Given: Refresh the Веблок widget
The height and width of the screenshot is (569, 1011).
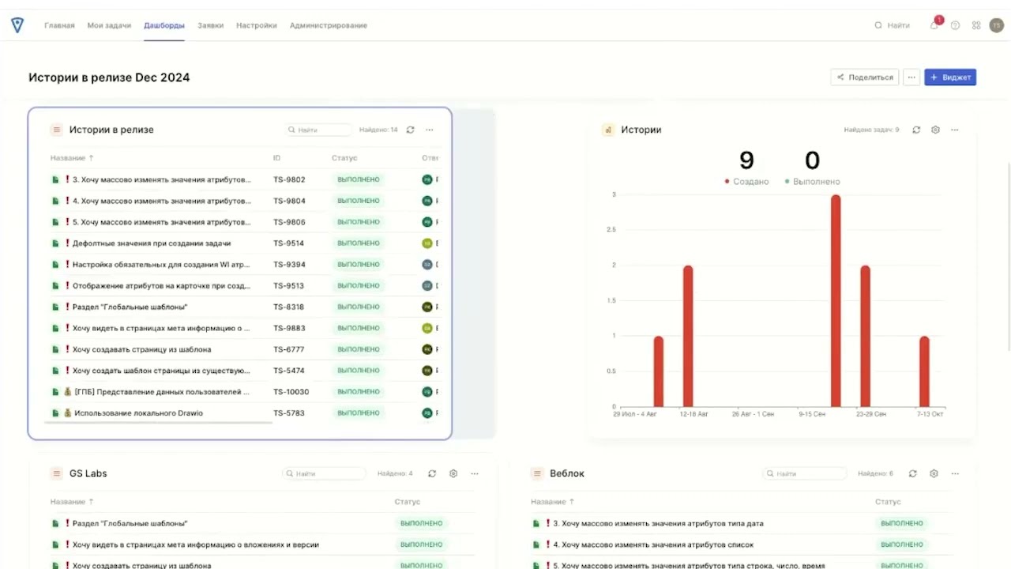Looking at the screenshot, I should tap(912, 473).
